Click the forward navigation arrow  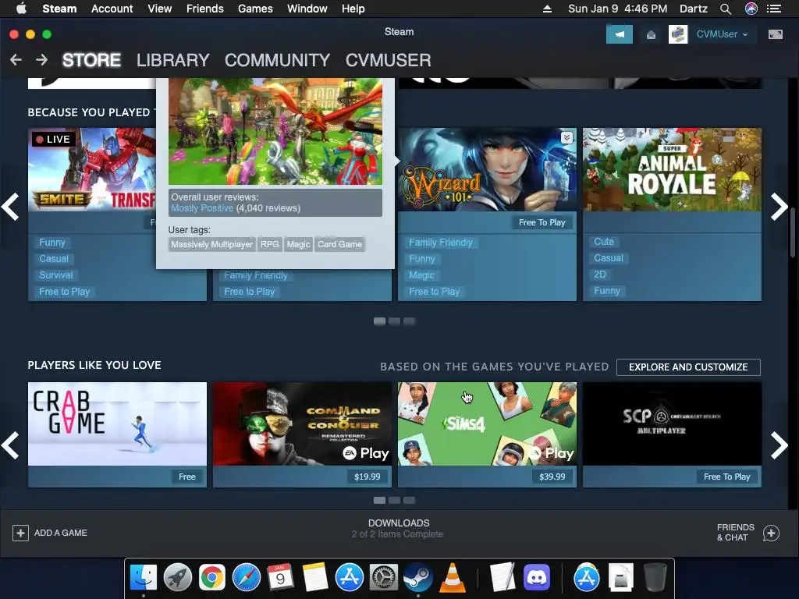42,60
